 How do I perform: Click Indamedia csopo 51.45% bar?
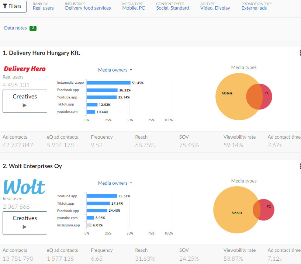[108, 83]
